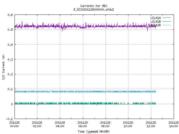
Task: Click the 08:00 time tick label
Action: tap(105, 126)
